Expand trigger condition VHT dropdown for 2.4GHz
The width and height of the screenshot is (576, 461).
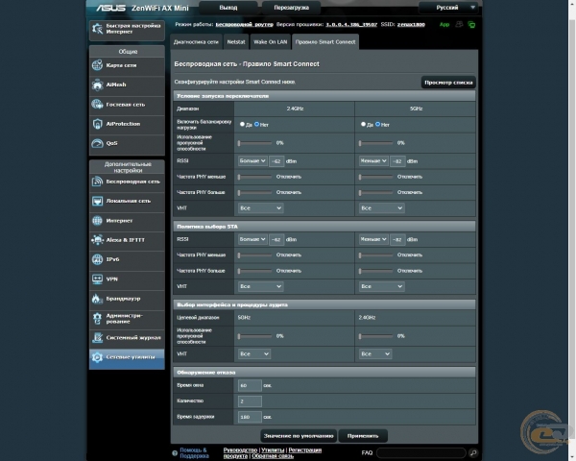[260, 208]
